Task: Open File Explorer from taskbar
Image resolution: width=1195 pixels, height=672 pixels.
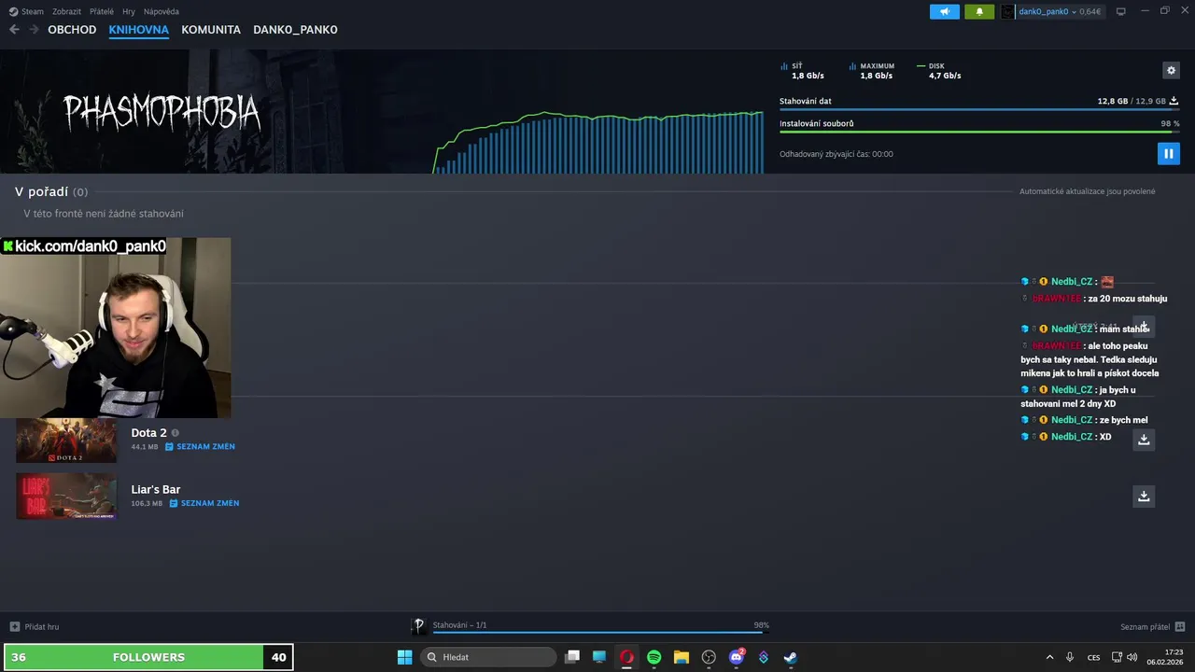Action: [x=681, y=657]
